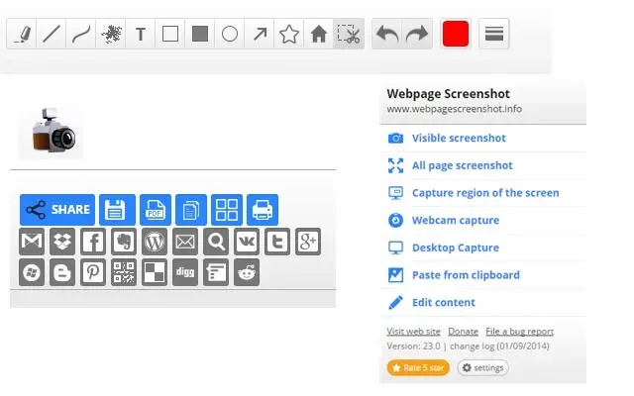Print the screenshot with printer icon

(x=263, y=210)
